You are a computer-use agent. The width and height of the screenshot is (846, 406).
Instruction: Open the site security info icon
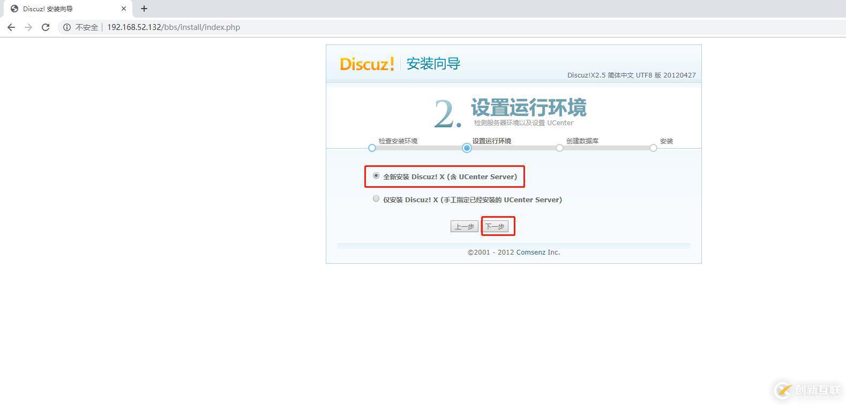(66, 27)
